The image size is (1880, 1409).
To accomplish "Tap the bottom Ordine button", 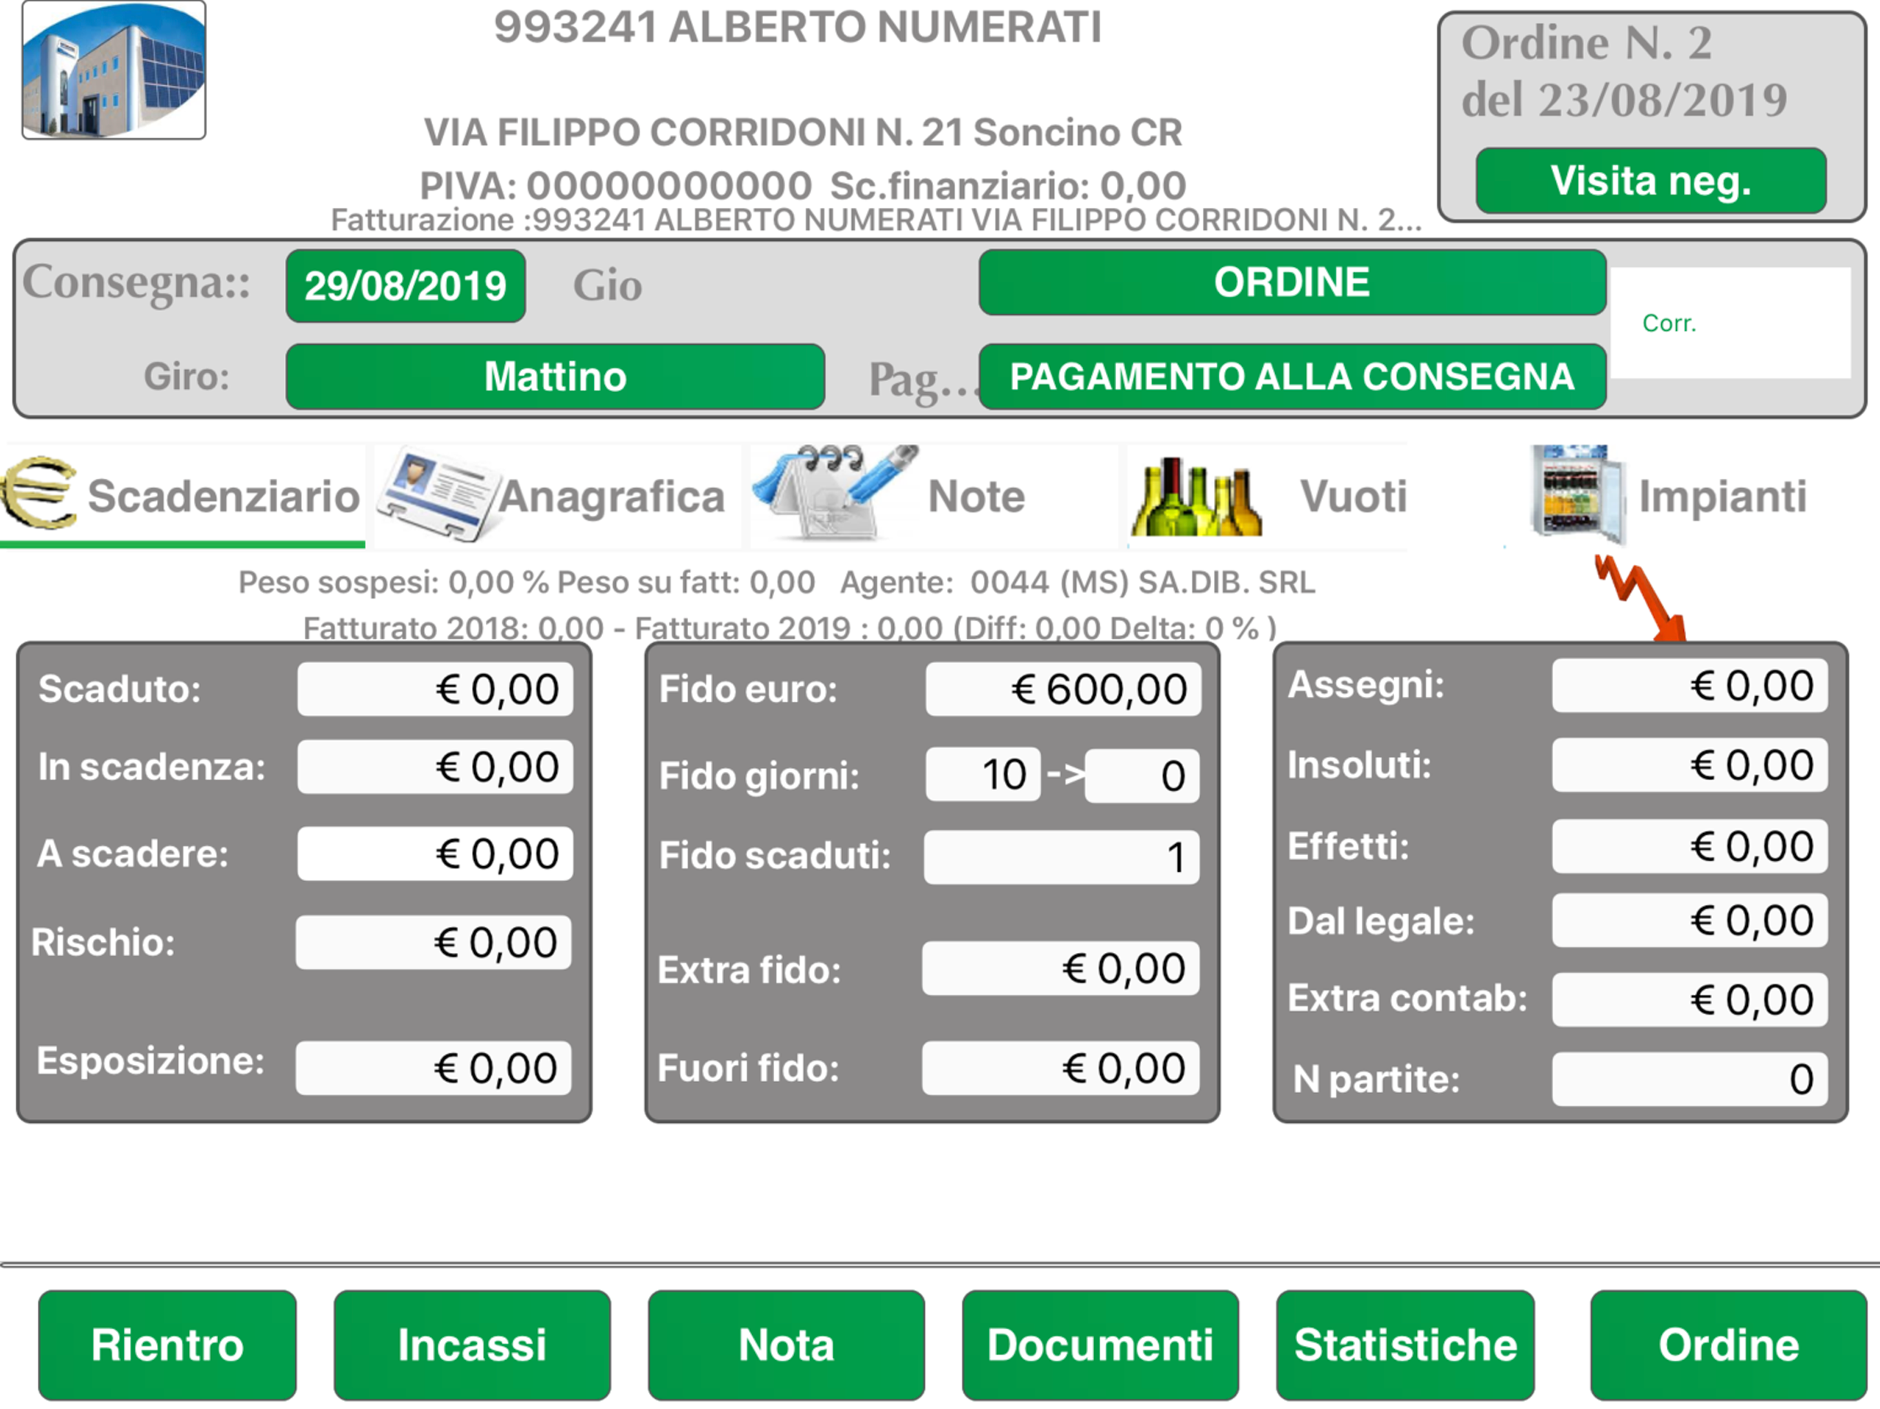I will (1728, 1345).
